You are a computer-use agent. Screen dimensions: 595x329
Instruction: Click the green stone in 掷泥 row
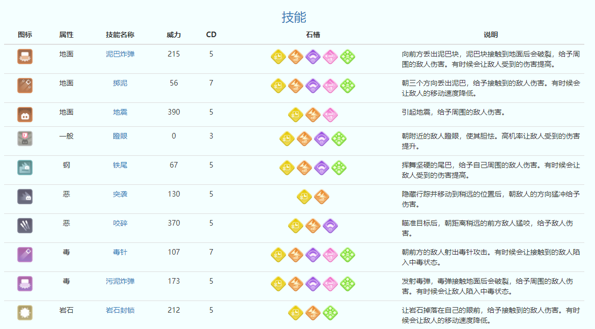coord(348,86)
